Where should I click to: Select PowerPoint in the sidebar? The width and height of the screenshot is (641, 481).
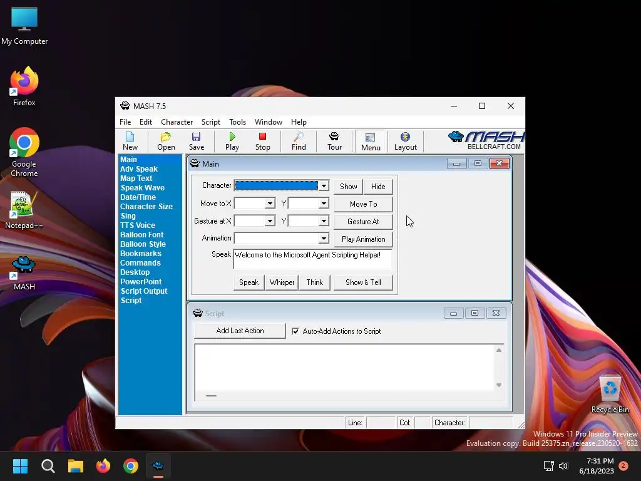(x=141, y=282)
